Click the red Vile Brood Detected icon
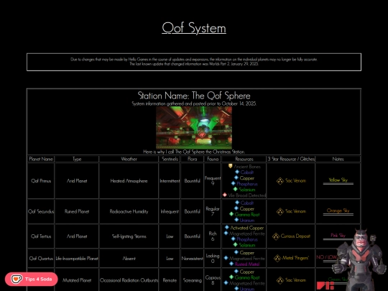The width and height of the screenshot is (388, 291). [x=225, y=195]
